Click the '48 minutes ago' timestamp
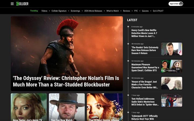 tap(137, 44)
